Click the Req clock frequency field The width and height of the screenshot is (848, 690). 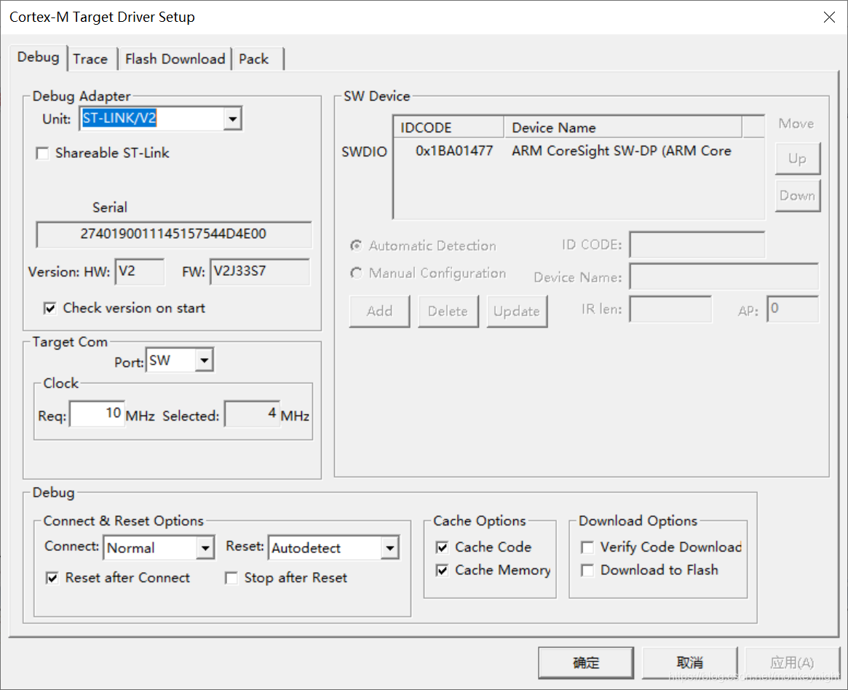[x=97, y=414]
